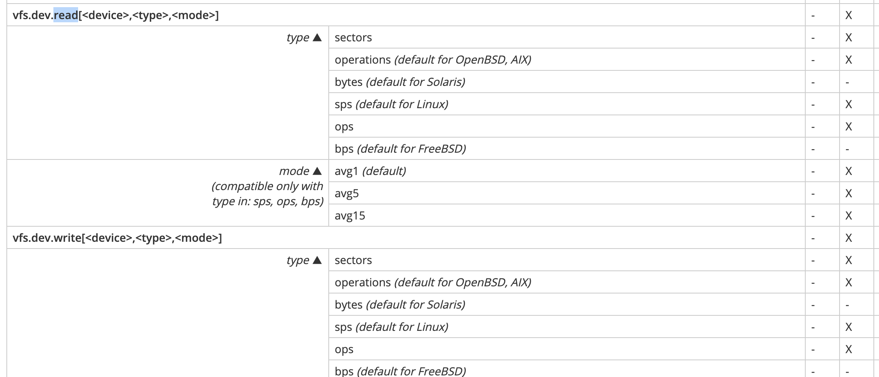Click the triangle icon next to type under vfs.dev.write

[x=317, y=260]
